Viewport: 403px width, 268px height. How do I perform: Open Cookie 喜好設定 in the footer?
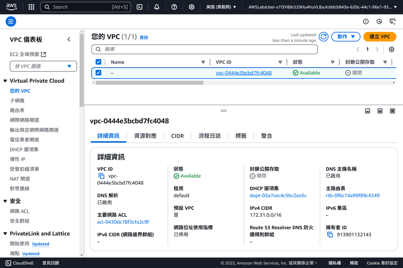click(x=382, y=263)
